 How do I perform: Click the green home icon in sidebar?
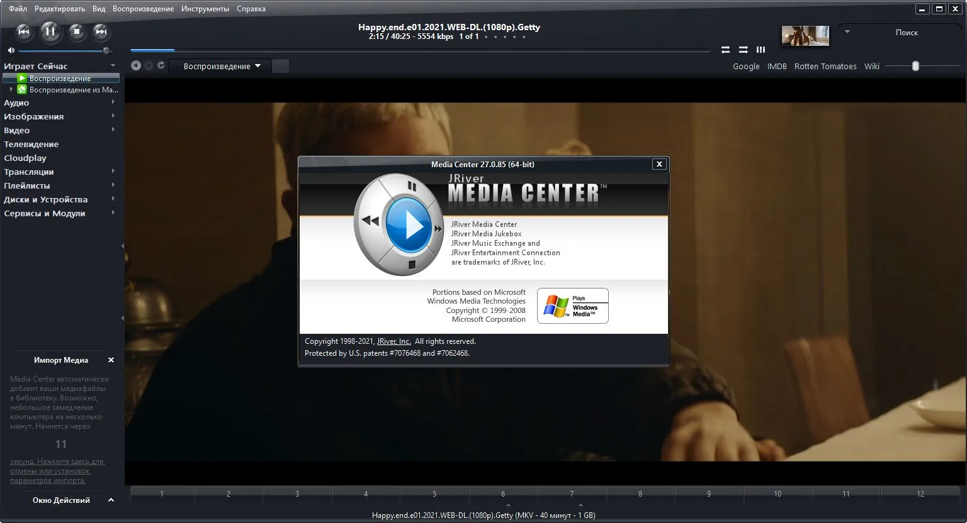[x=21, y=89]
